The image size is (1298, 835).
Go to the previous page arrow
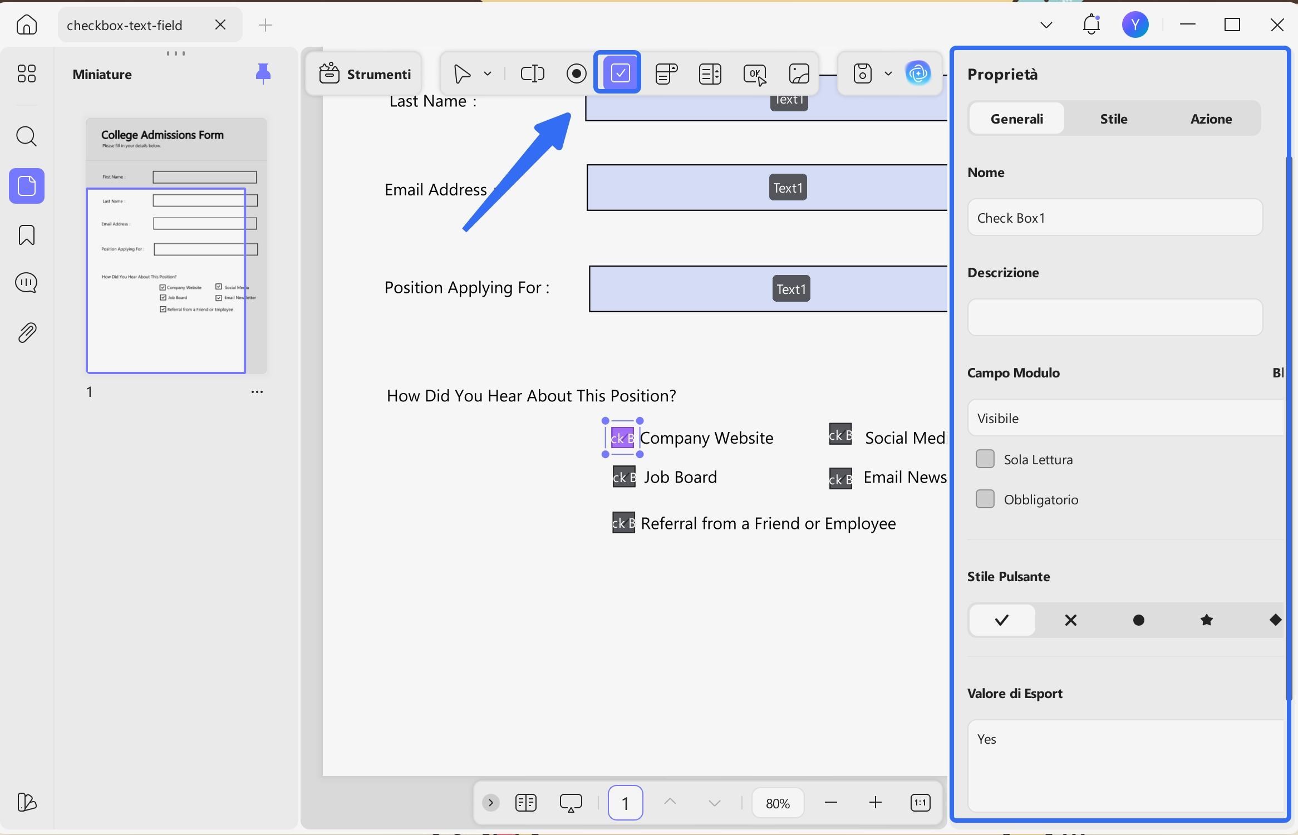pos(670,802)
